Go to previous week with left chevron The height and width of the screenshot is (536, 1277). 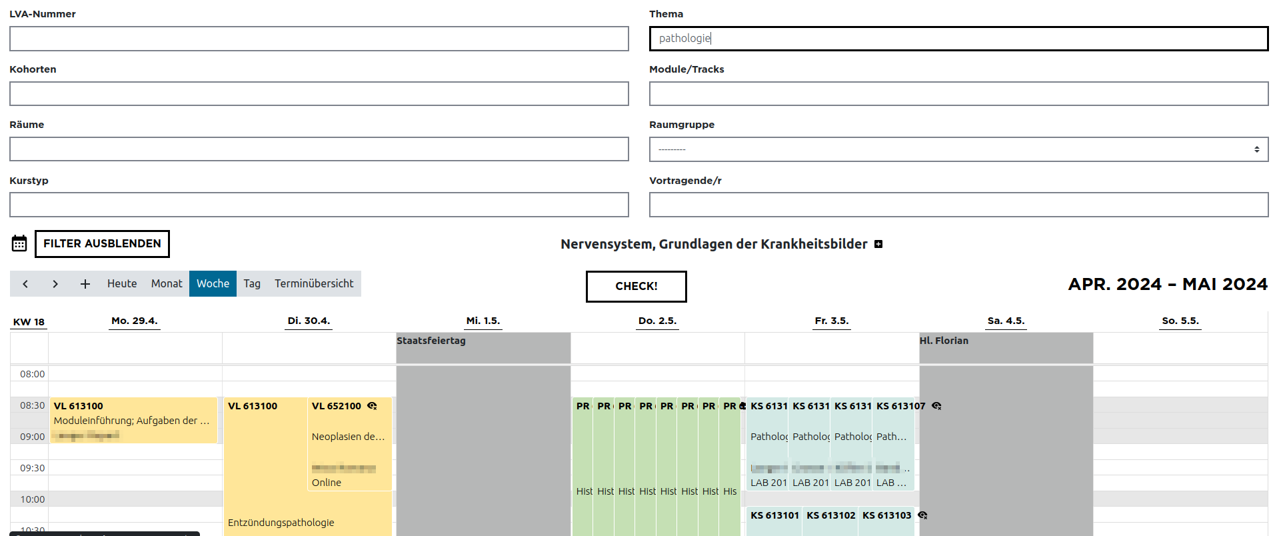coord(25,284)
